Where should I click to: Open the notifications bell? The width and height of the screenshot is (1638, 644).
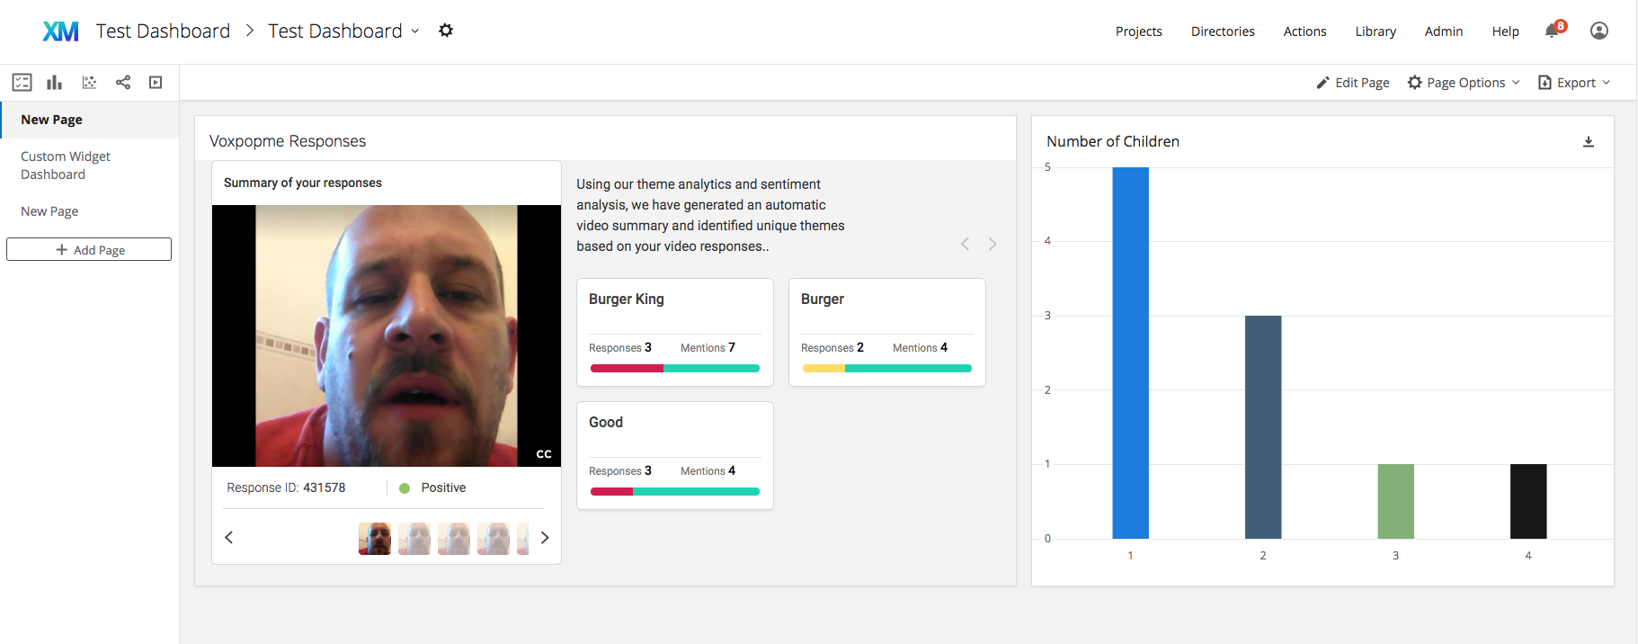click(1552, 31)
